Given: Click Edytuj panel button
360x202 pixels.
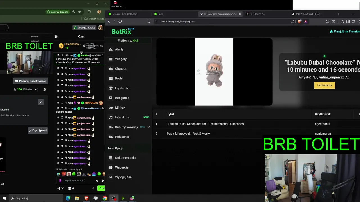Looking at the screenshot, I should tap(38, 130).
